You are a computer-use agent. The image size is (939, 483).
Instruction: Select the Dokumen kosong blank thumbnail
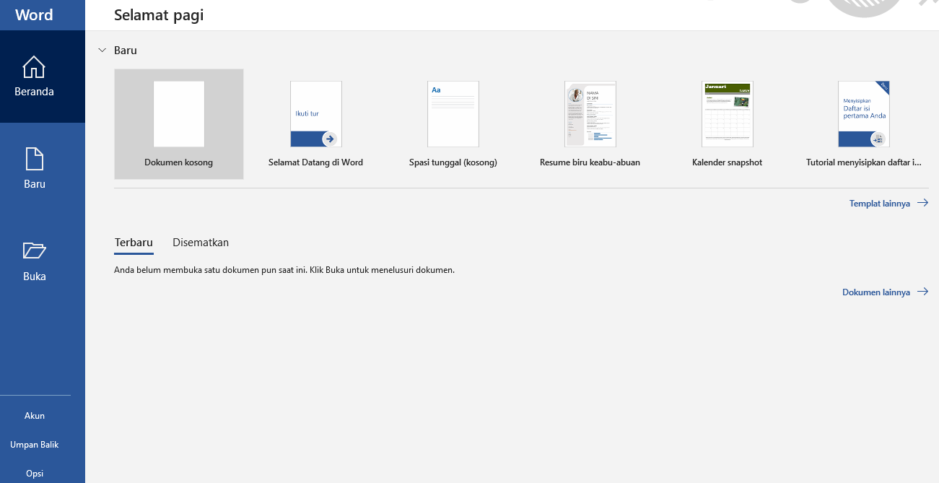tap(179, 114)
